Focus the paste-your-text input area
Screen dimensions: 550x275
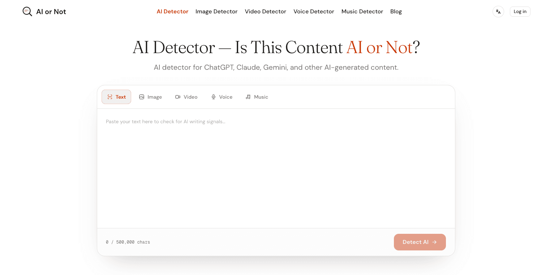(x=276, y=168)
